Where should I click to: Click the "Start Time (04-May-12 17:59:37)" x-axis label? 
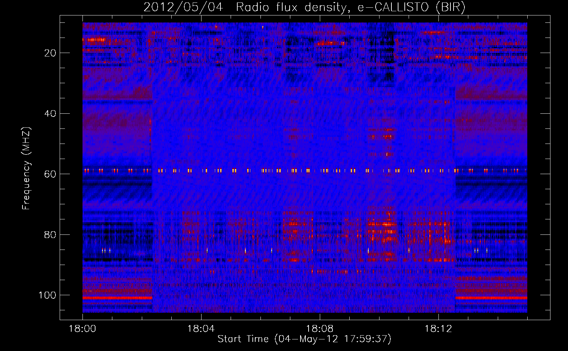[x=304, y=339]
